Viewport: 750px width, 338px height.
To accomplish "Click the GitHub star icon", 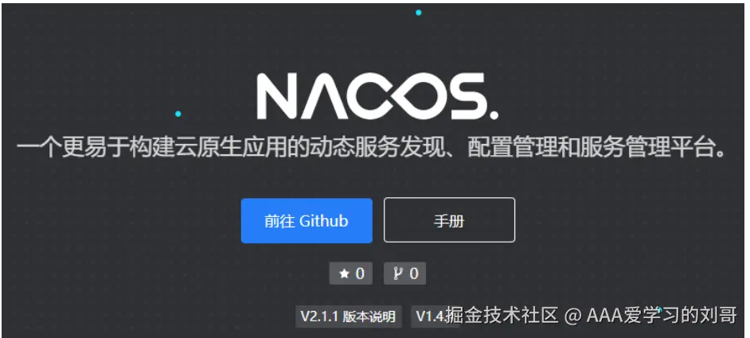I will click(343, 274).
